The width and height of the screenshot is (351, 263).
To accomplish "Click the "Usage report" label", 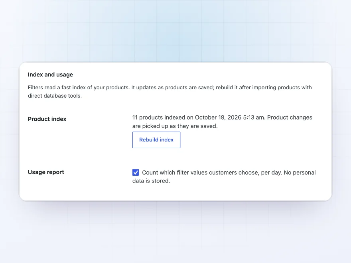I will [x=46, y=172].
